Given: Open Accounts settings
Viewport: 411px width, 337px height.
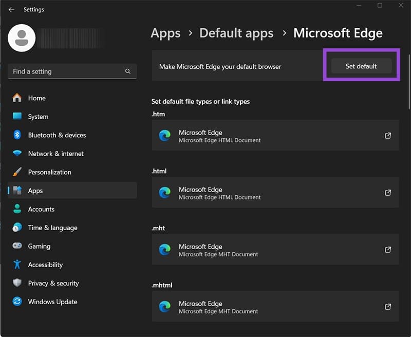Looking at the screenshot, I should [72, 209].
